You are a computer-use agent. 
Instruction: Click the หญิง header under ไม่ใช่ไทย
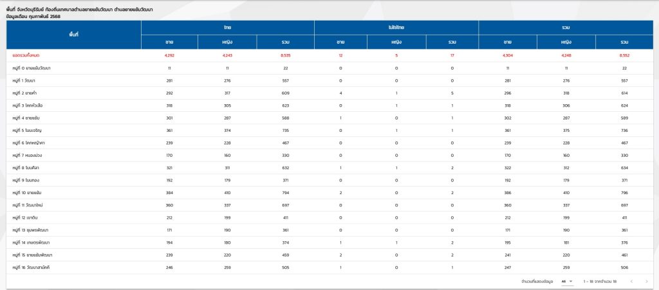click(396, 42)
